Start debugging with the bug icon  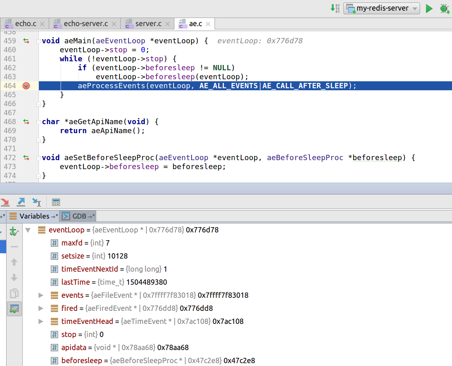[444, 9]
